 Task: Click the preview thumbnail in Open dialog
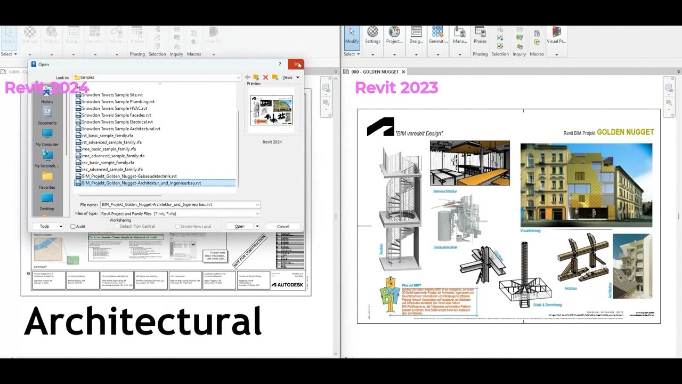[x=271, y=110]
